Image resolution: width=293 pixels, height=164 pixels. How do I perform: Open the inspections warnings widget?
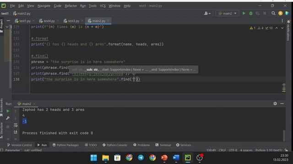click(261, 28)
